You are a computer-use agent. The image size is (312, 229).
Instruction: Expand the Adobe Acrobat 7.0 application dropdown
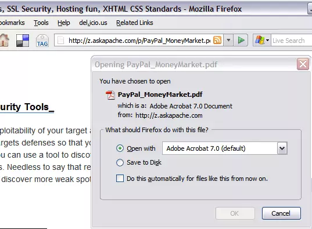coord(282,148)
